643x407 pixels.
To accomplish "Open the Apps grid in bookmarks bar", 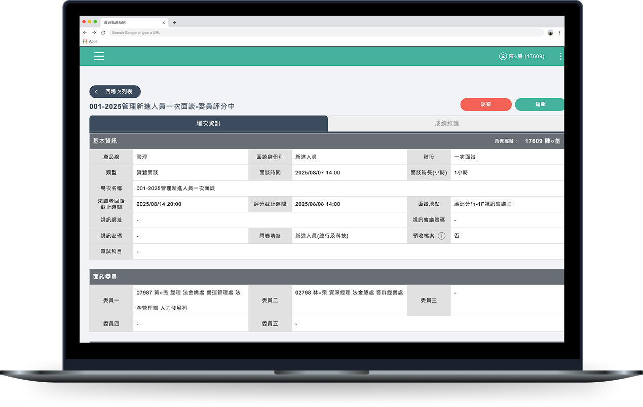I will 85,42.
